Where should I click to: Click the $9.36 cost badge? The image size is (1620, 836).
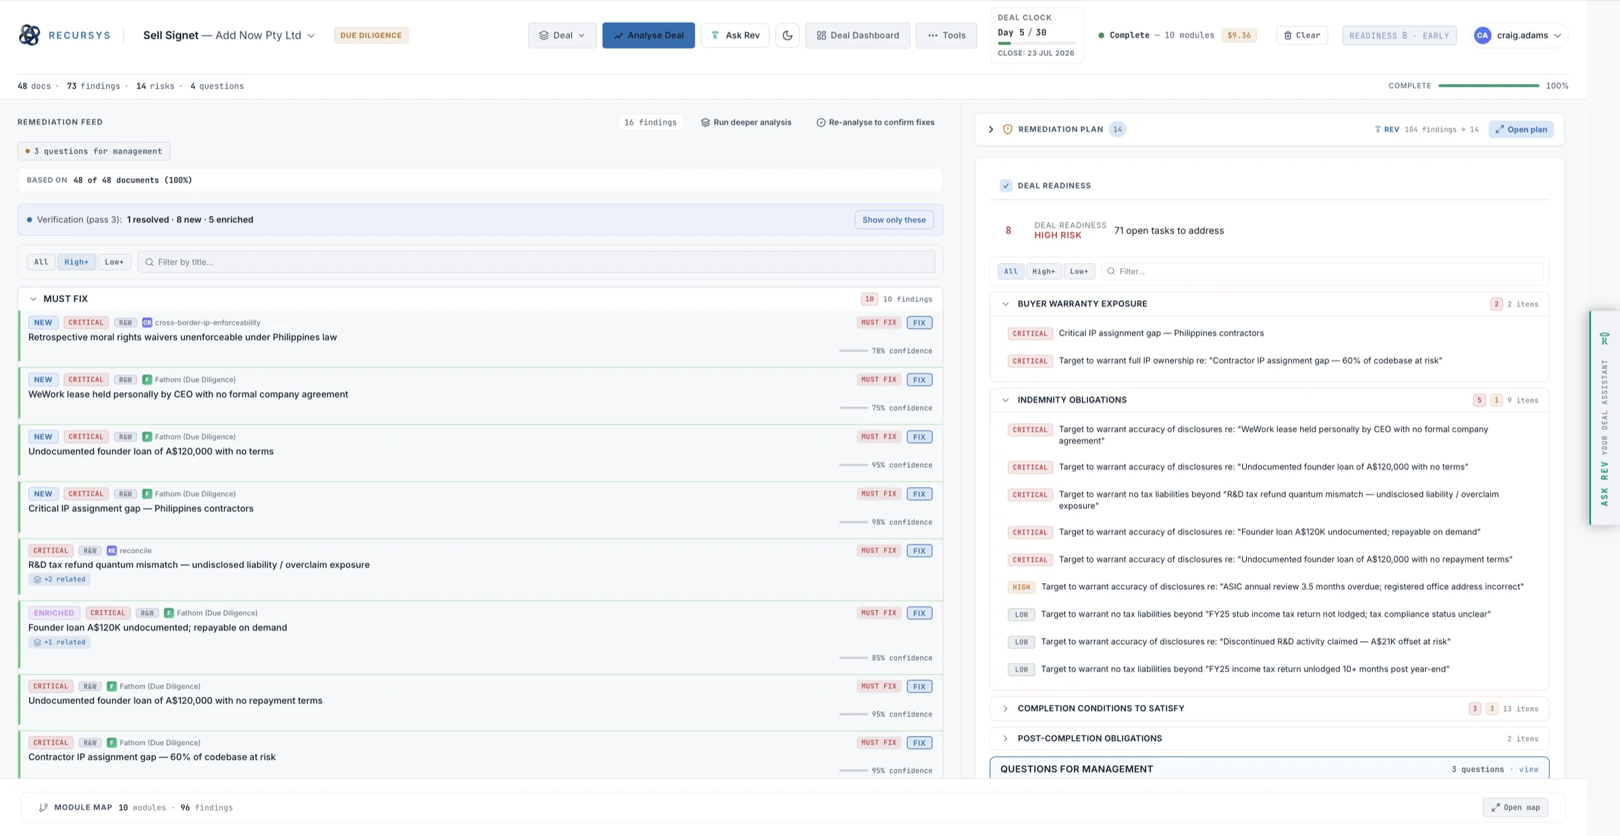click(1239, 35)
